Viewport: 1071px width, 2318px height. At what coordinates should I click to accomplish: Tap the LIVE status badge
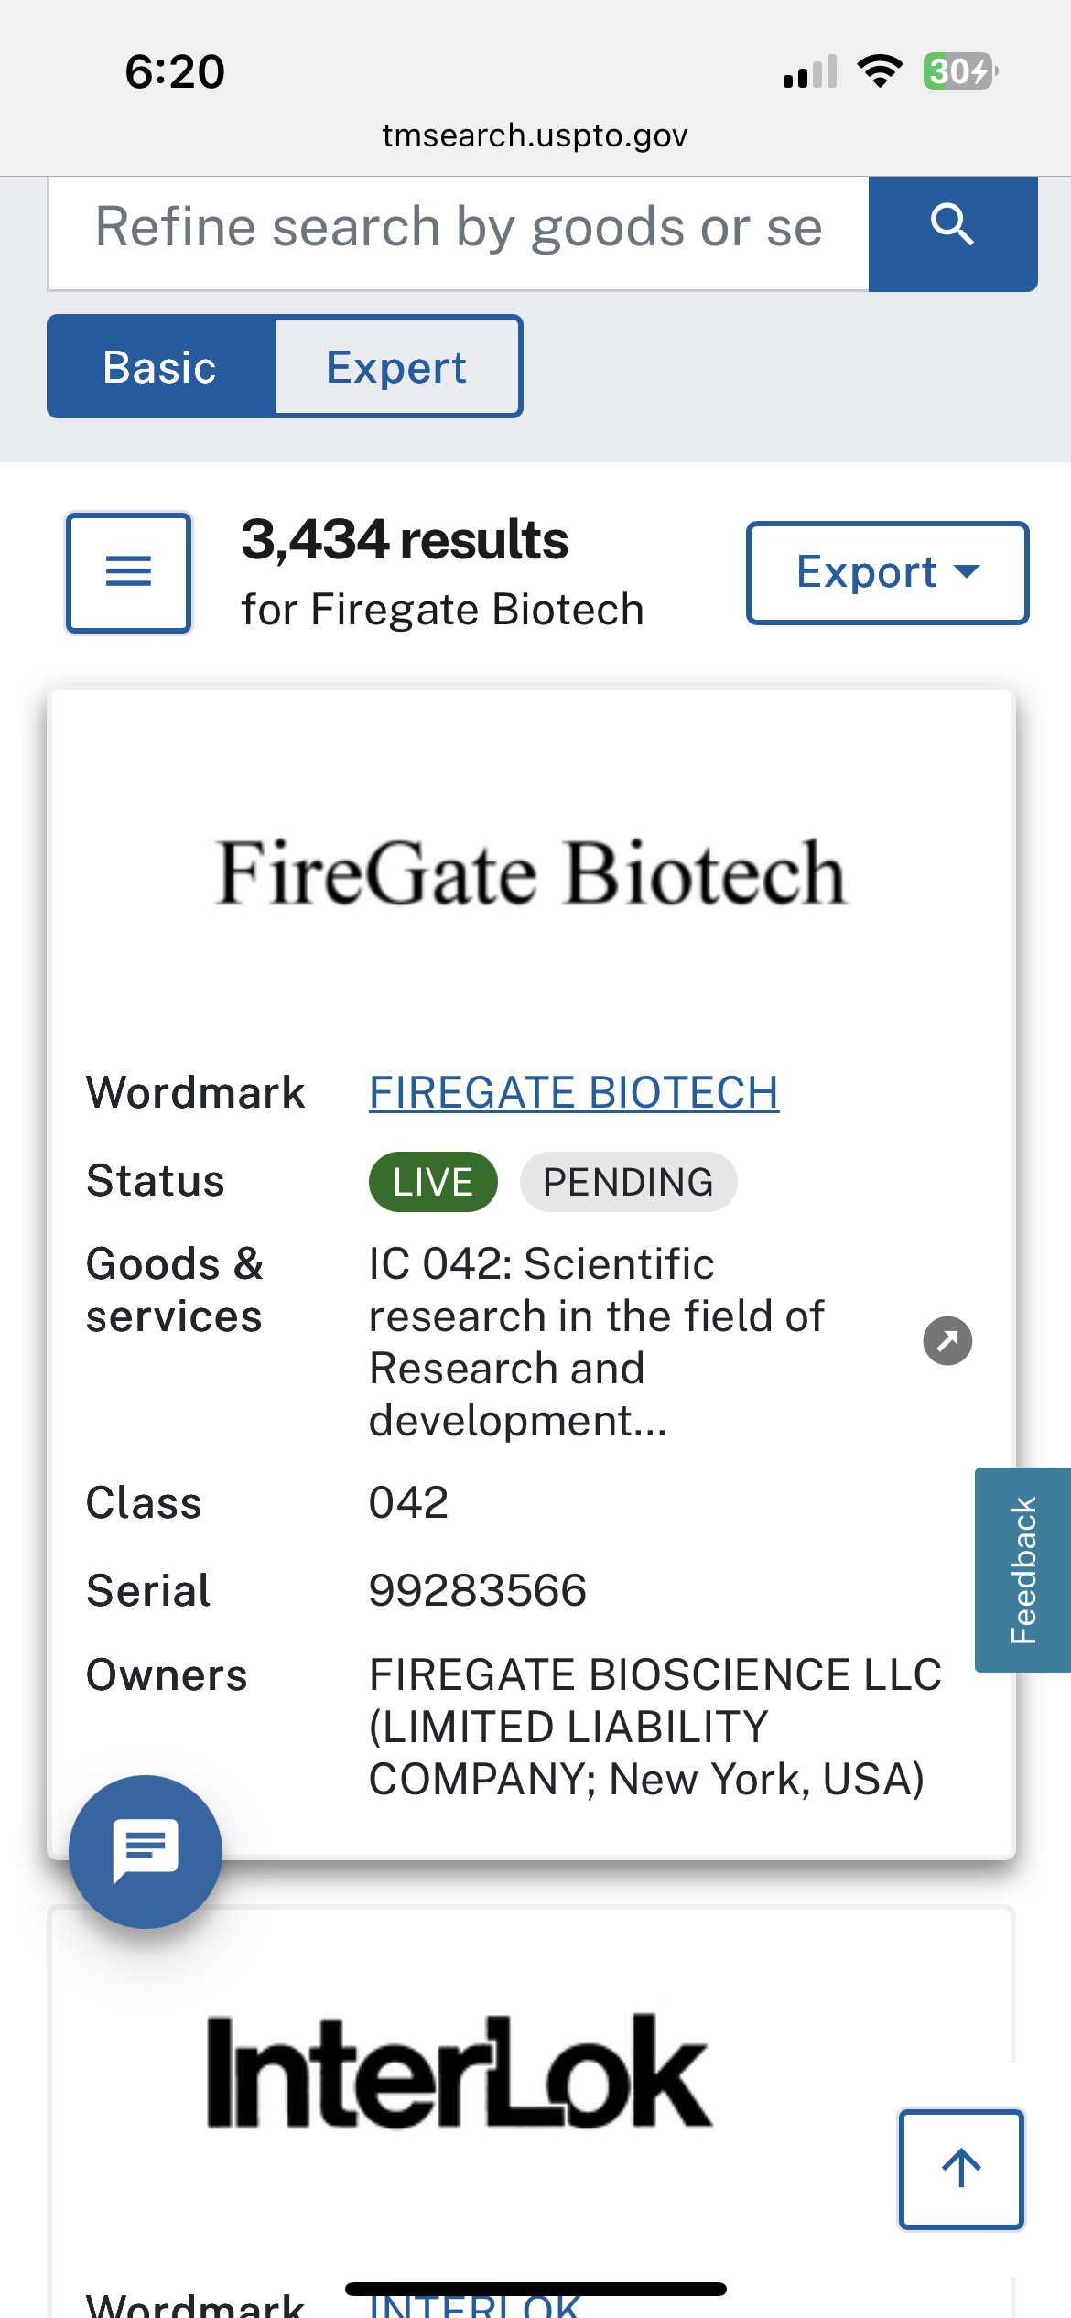click(x=433, y=1182)
